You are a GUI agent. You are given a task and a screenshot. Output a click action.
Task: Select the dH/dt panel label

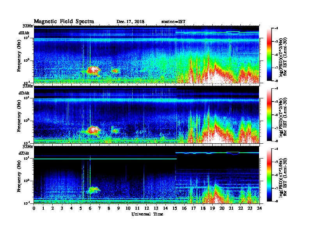(24, 33)
